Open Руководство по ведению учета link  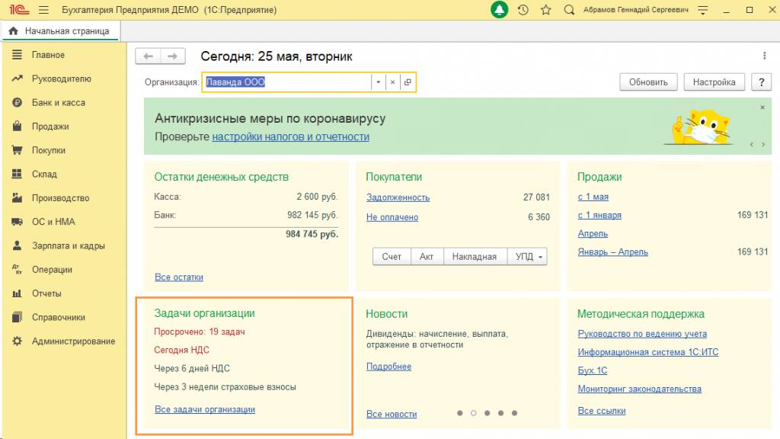pyautogui.click(x=642, y=334)
